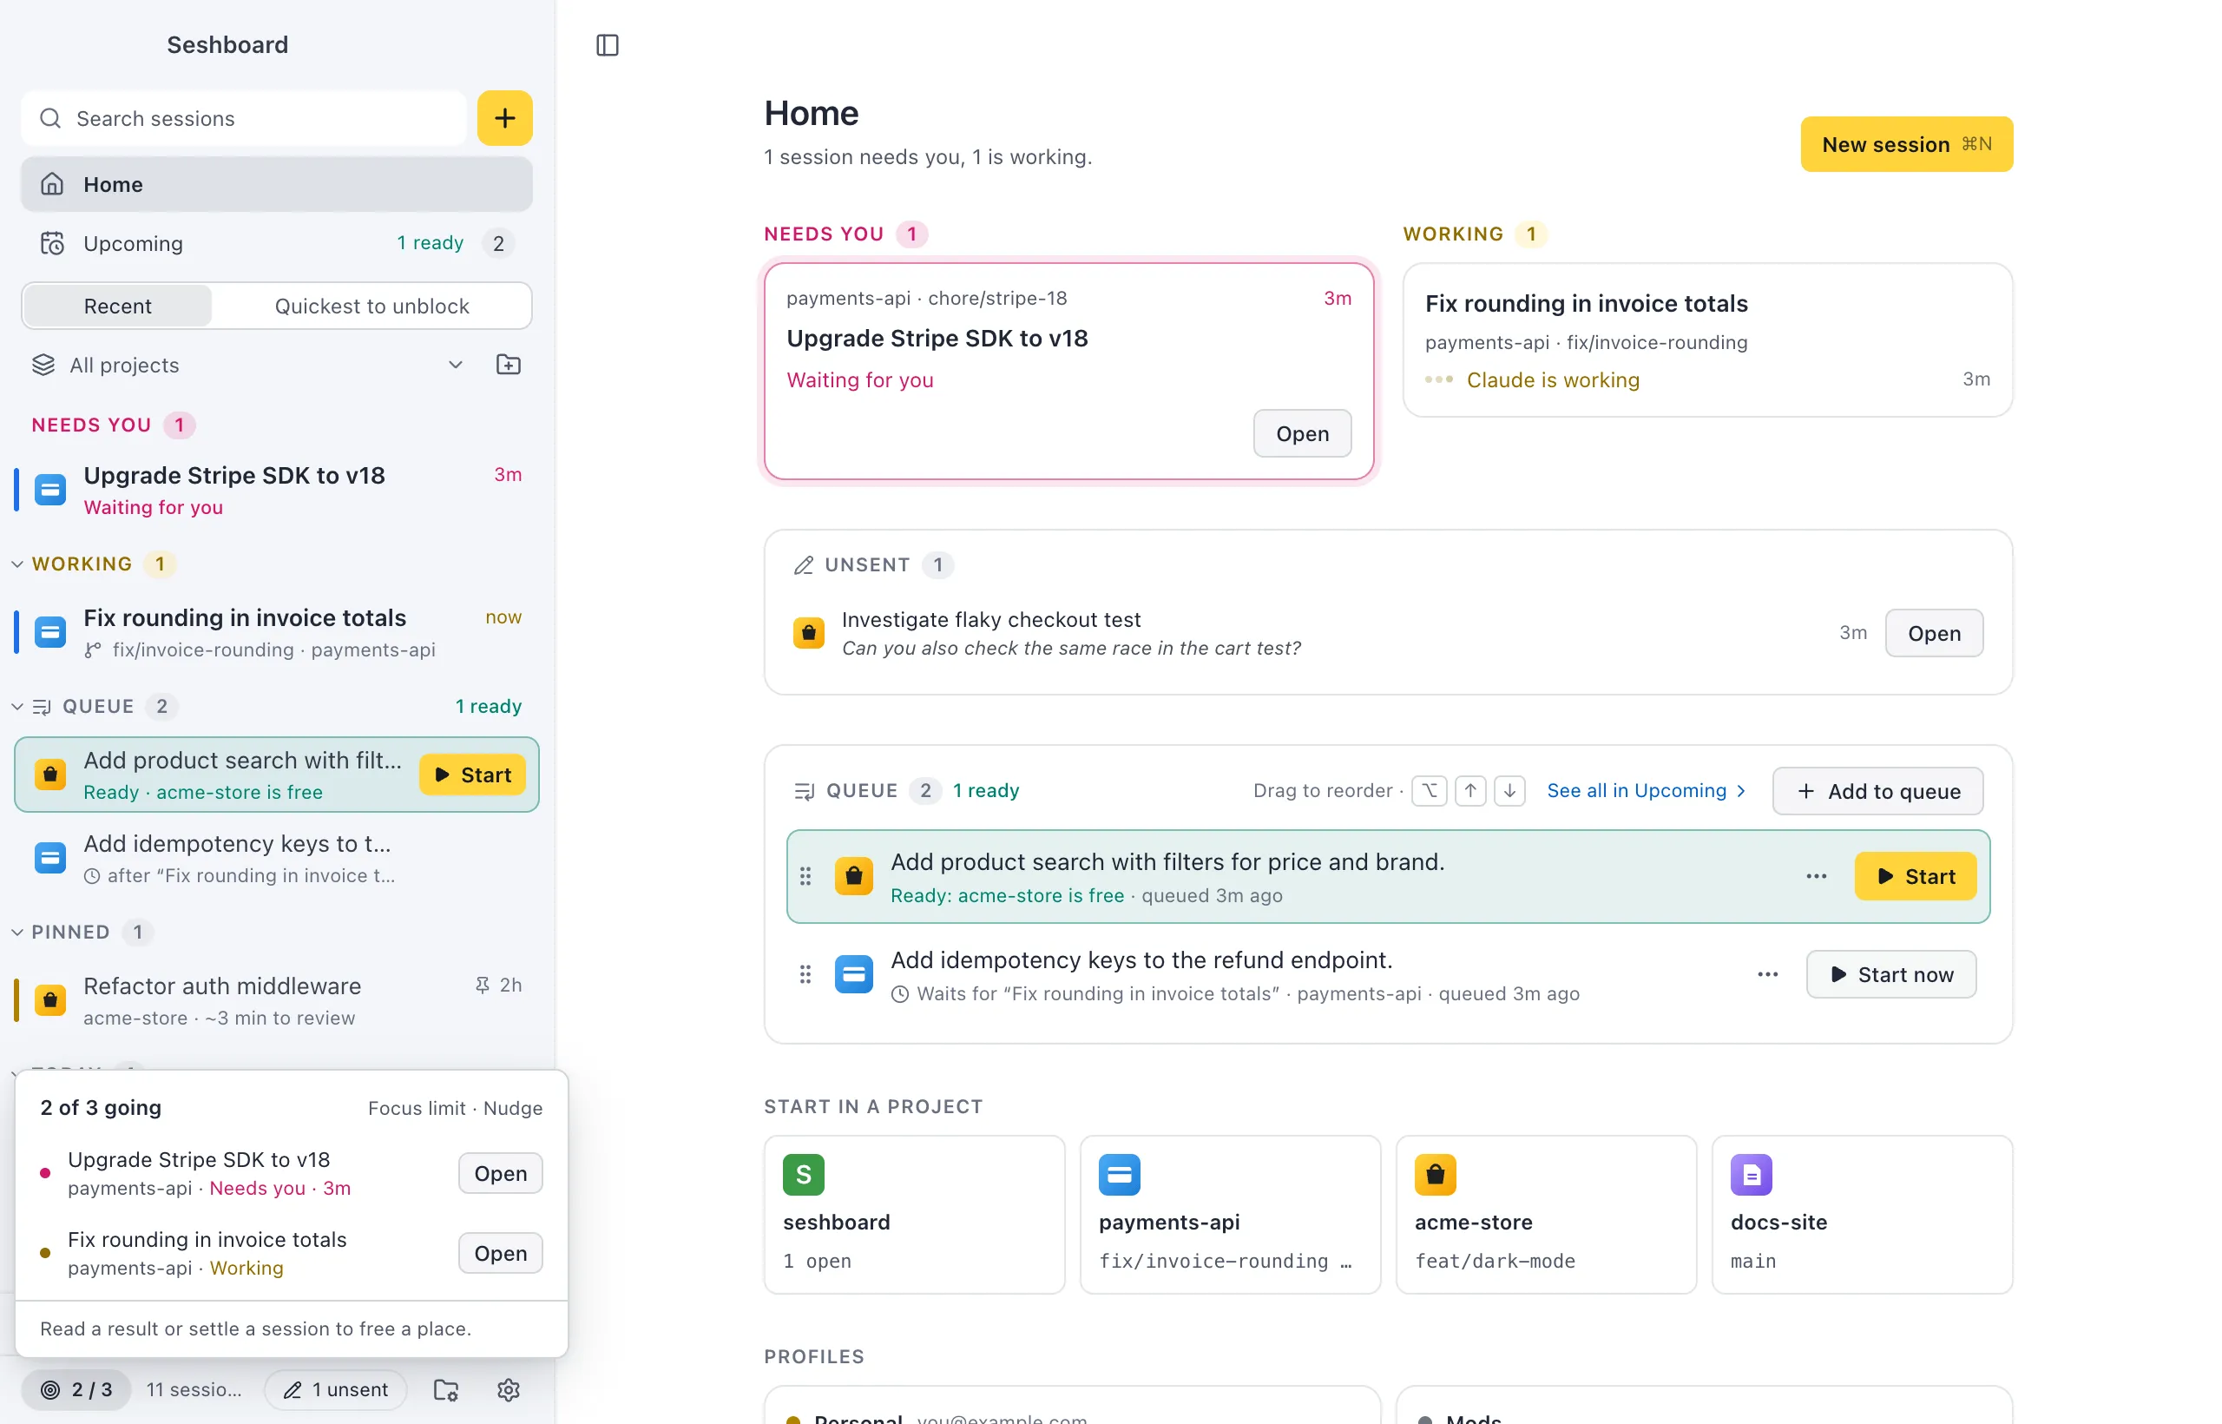This screenshot has height=1424, width=2222.
Task: Open the payments-api project card
Action: [1230, 1214]
